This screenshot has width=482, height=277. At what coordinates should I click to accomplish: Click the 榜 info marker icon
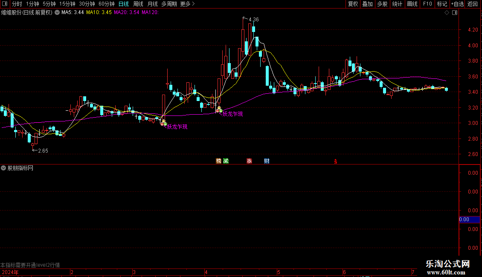pyautogui.click(x=218, y=161)
